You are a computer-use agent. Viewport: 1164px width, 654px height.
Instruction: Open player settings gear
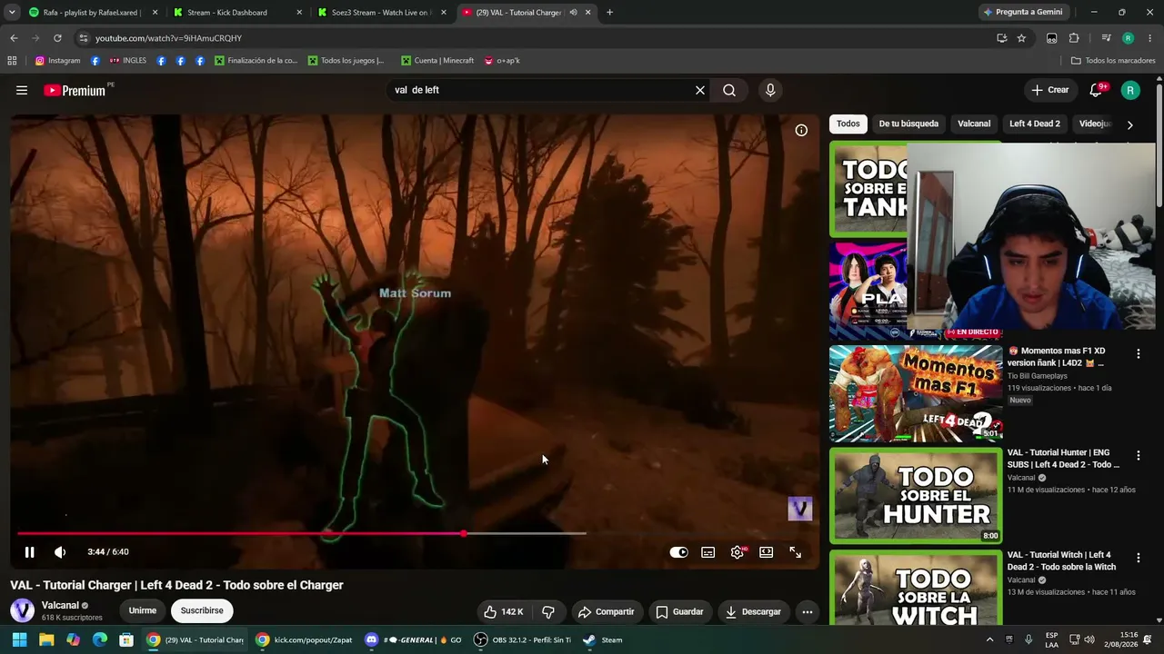point(738,552)
